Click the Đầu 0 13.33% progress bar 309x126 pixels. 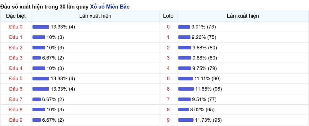pos(41,27)
